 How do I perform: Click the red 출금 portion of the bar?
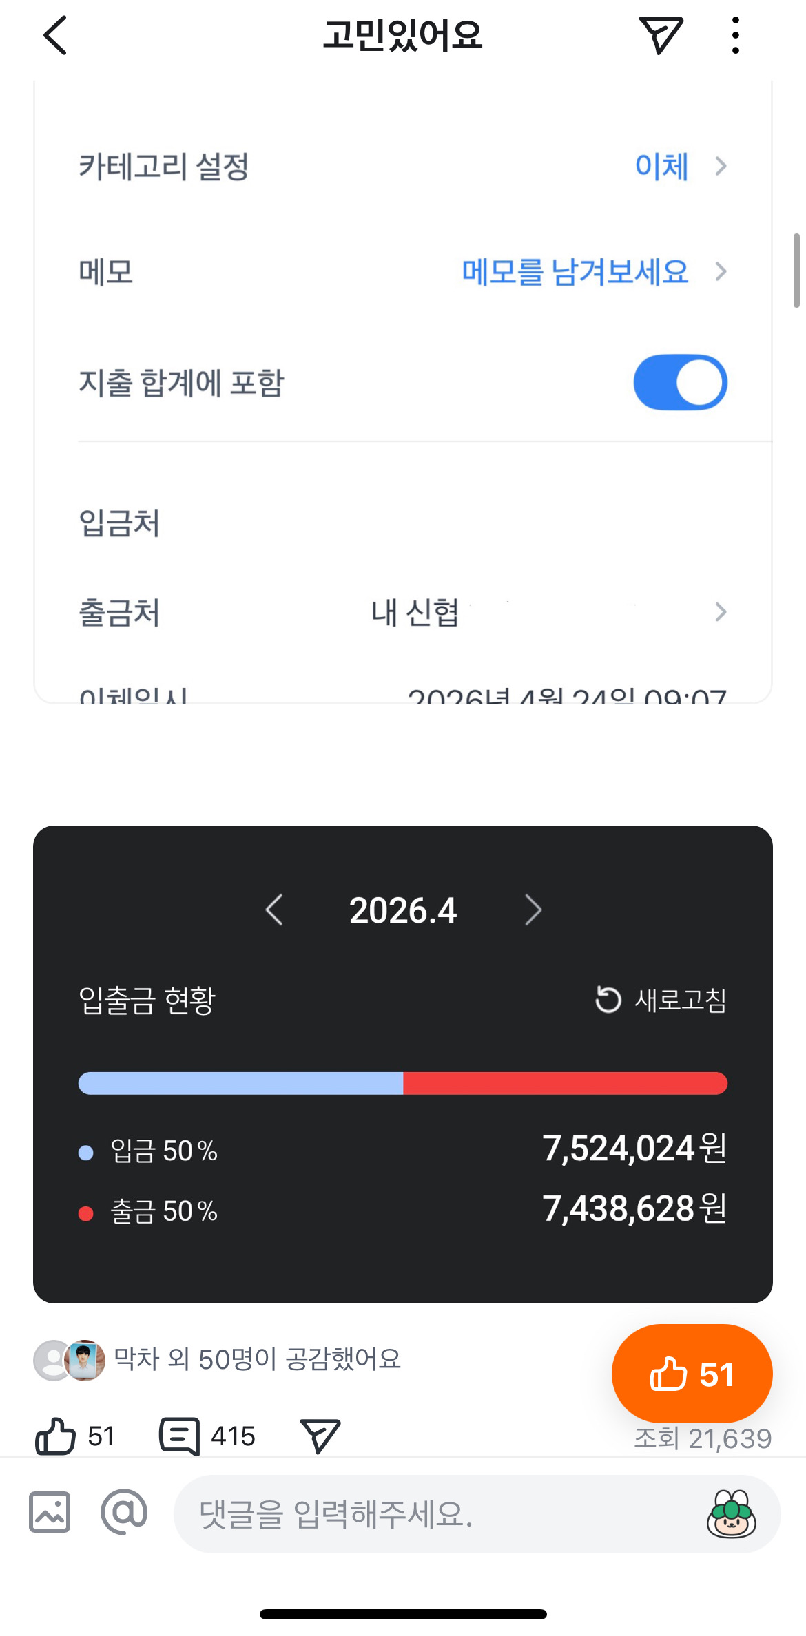(565, 1083)
